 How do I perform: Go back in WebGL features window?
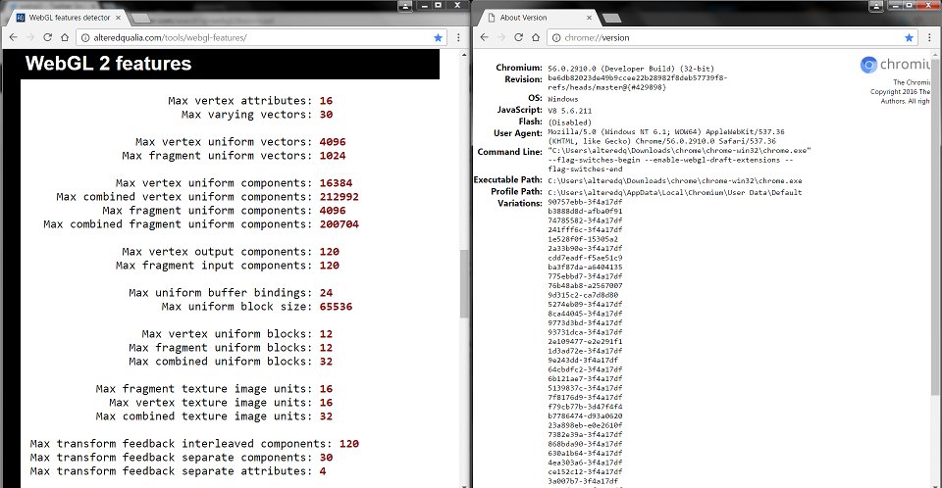coord(13,37)
